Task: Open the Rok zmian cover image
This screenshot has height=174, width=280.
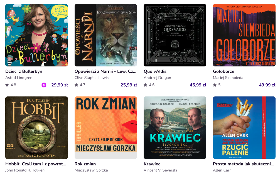Action: (x=106, y=128)
